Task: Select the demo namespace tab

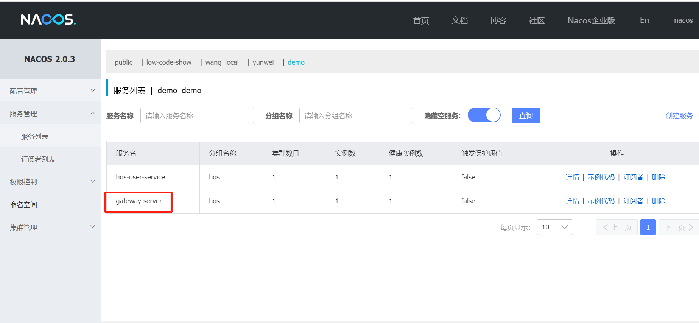Action: tap(296, 62)
